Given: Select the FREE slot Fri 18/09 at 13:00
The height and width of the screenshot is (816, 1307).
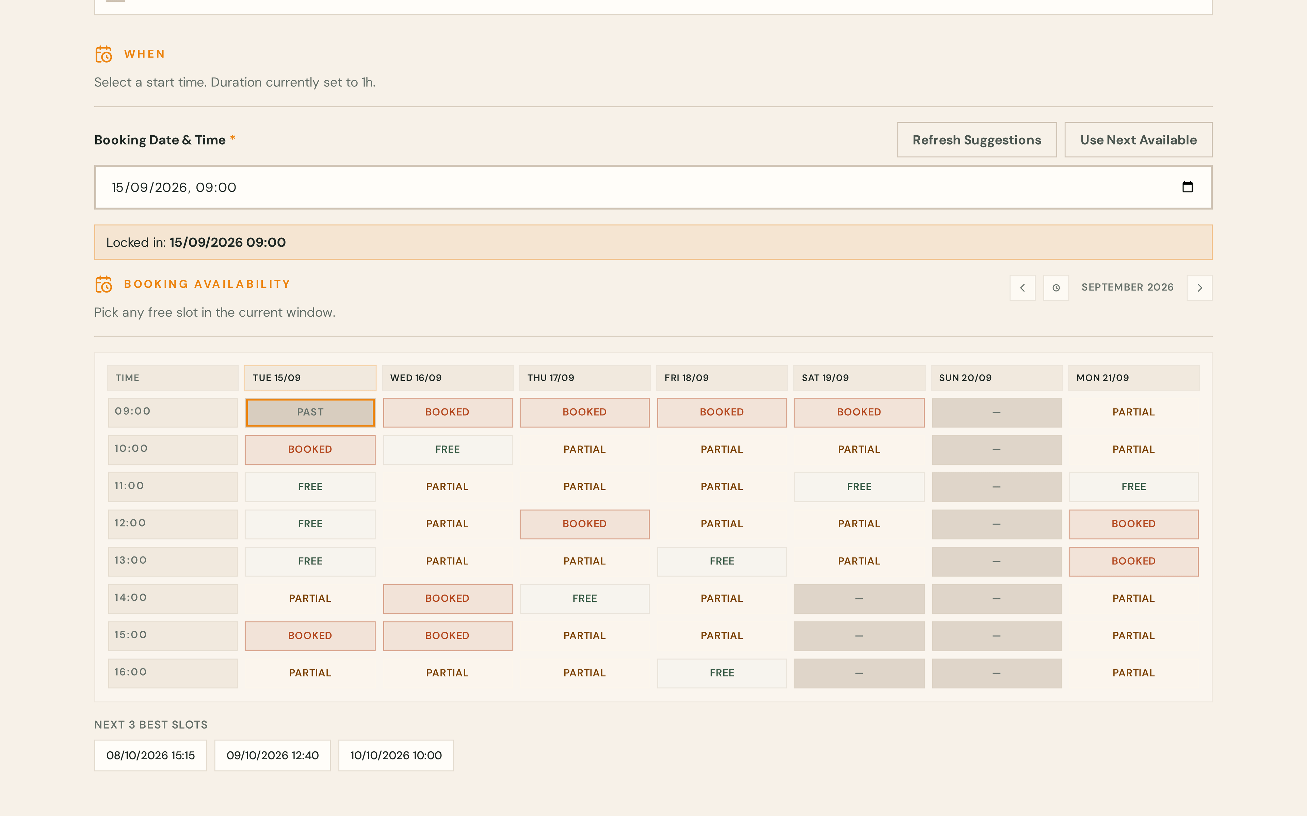Looking at the screenshot, I should click(x=722, y=561).
